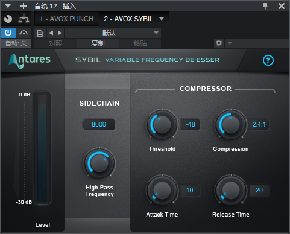Open the routing view icon
This screenshot has height=234, width=290.
(x=24, y=19)
